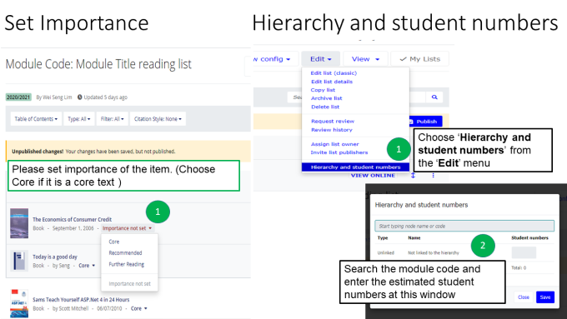Open The Economics of Consumer Credit title
Viewport: 567px width, 319px height.
click(72, 219)
